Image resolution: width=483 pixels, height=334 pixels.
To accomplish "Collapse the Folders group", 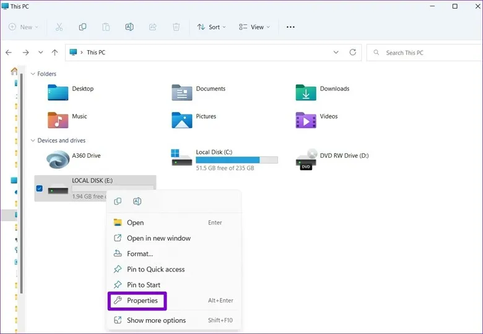I will pyautogui.click(x=33, y=74).
